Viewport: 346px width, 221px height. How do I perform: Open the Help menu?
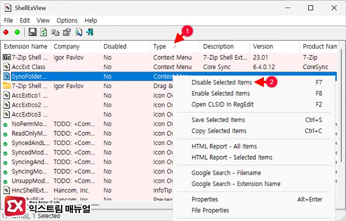coord(91,20)
